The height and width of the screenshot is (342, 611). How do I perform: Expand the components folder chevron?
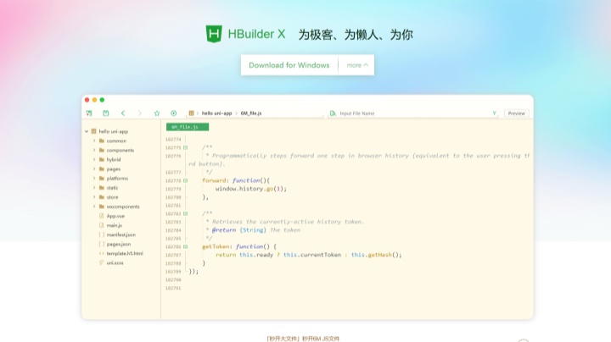94,150
